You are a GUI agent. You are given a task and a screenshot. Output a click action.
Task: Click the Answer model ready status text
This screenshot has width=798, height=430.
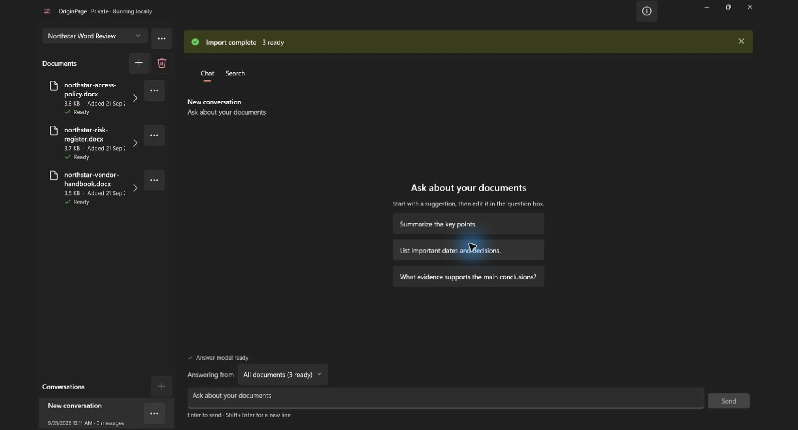(x=222, y=358)
